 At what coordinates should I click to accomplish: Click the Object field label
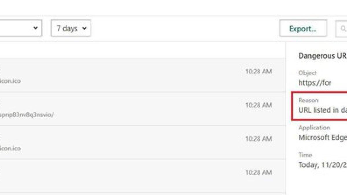tap(308, 73)
